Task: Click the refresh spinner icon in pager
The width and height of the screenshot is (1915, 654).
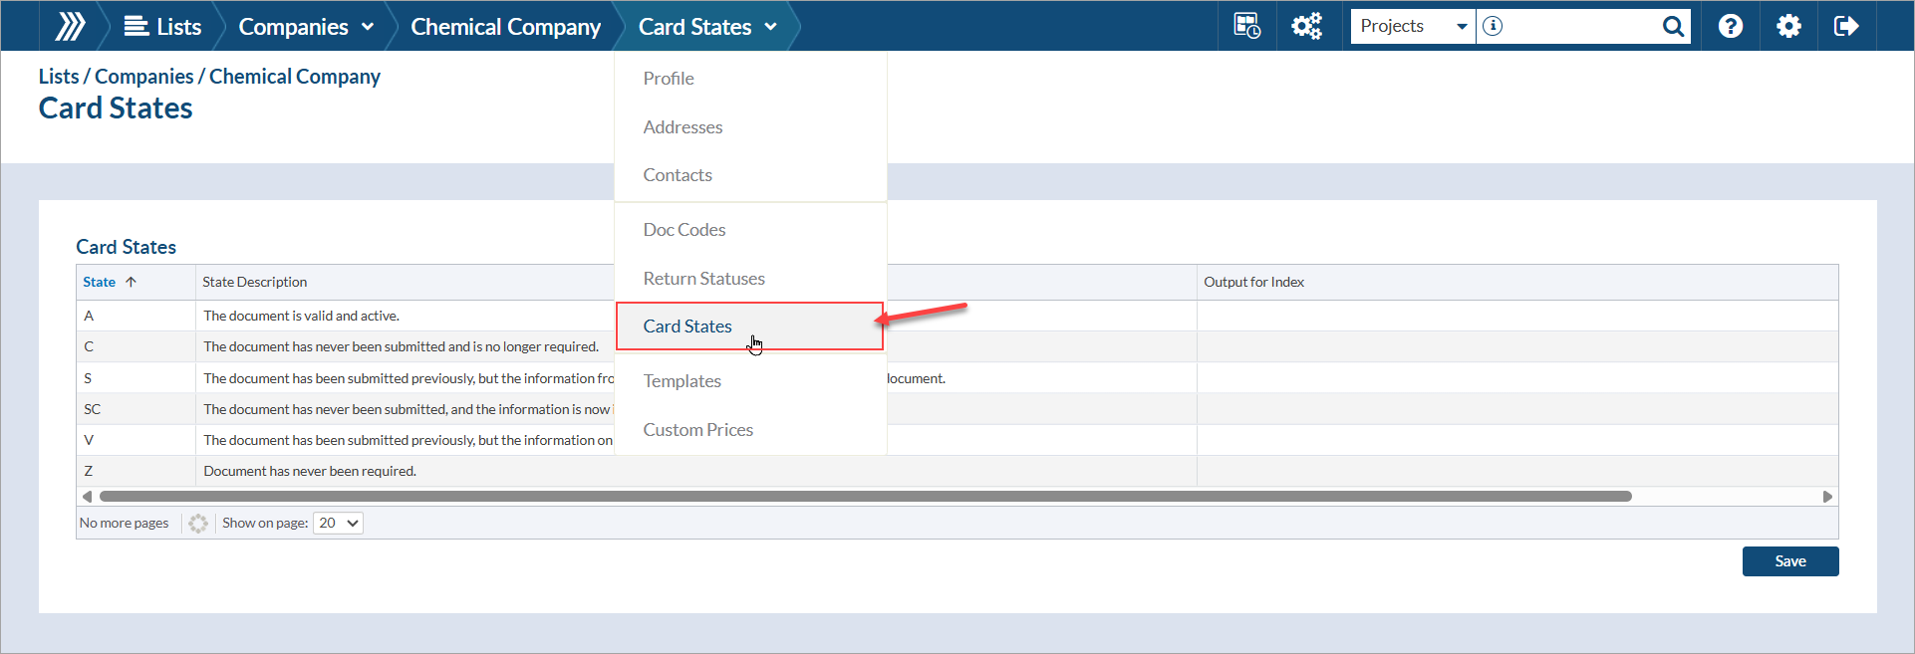Action: [x=198, y=523]
